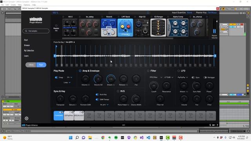The image size is (251, 141).
Task: Click the Master FX power icon
Action: click(x=56, y=25)
